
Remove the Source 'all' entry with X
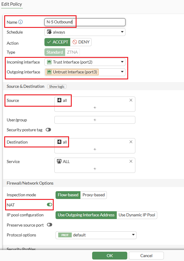point(131,100)
